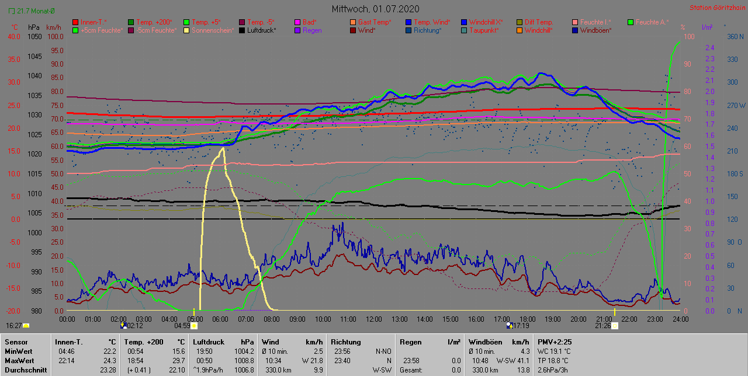Click the sunset icon below 21:26
The height and width of the screenshot is (376, 748).
pyautogui.click(x=614, y=326)
